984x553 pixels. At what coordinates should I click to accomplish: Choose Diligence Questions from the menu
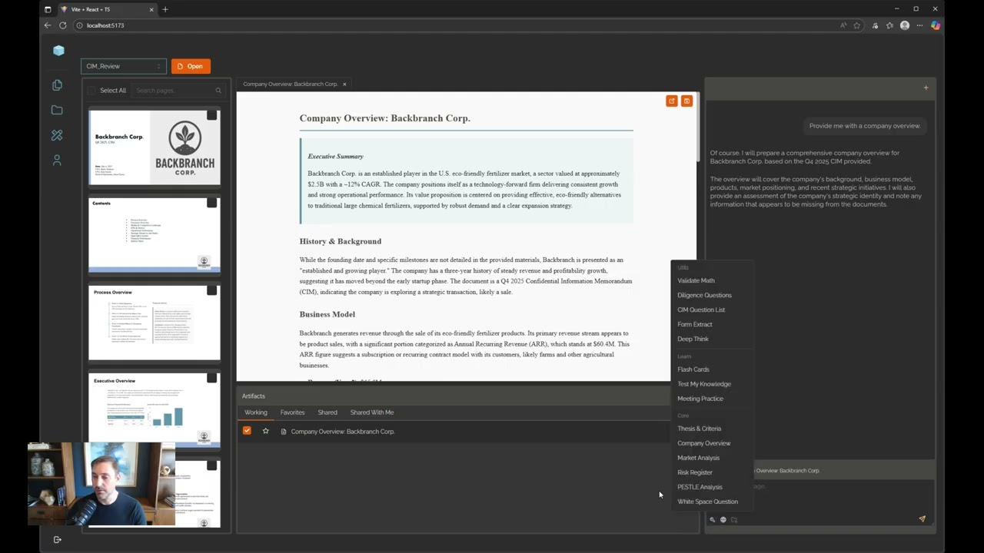pos(704,295)
